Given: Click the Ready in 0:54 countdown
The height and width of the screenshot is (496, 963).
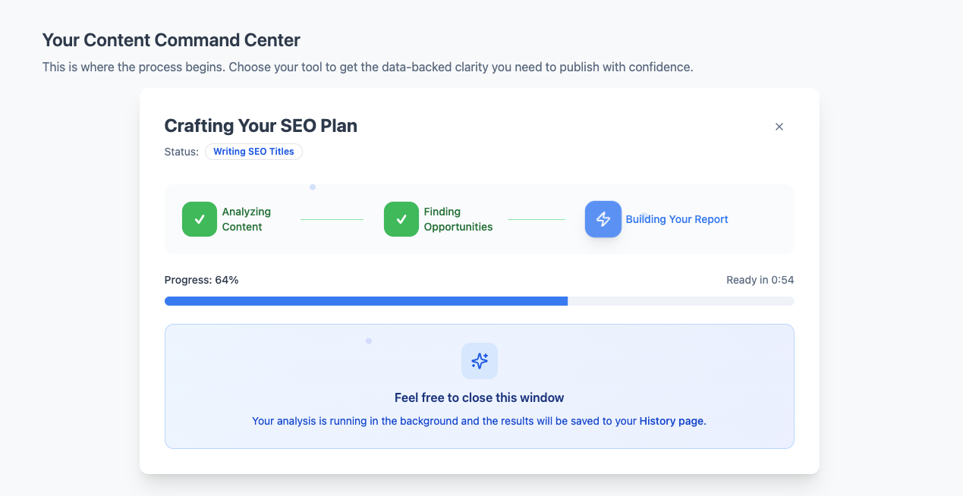Looking at the screenshot, I should 760,280.
